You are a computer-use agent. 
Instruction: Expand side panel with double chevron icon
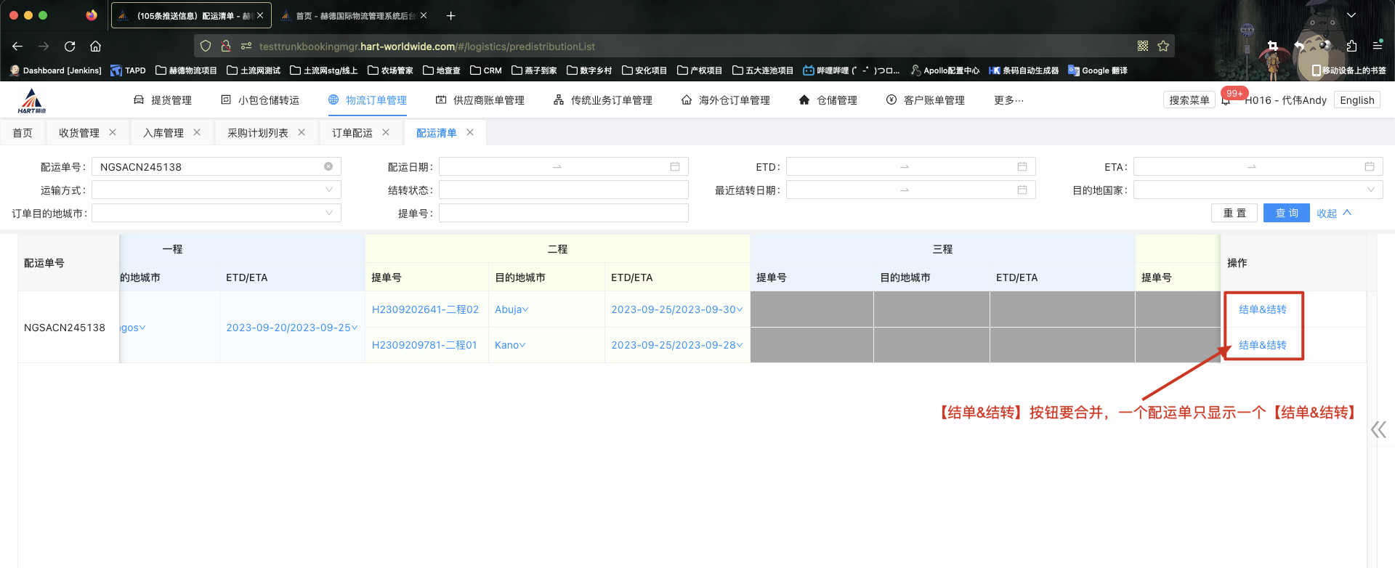coord(1378,430)
